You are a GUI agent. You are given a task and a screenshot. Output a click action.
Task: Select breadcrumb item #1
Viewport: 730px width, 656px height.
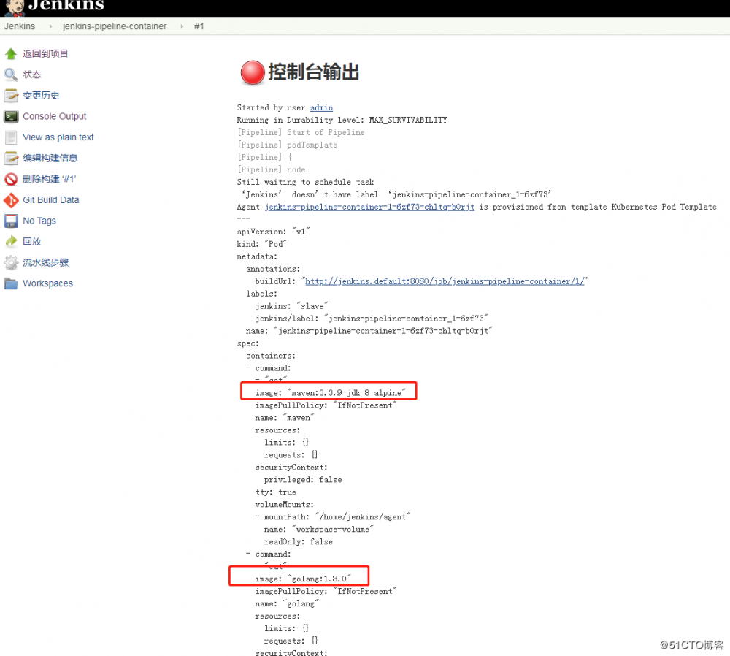click(x=199, y=26)
